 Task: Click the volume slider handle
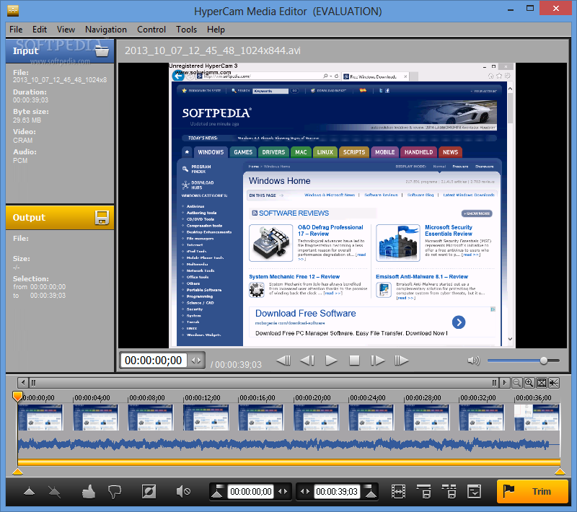[544, 361]
